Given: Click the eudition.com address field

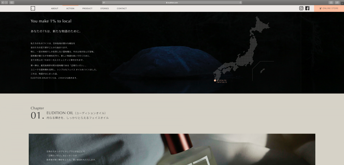Looking at the screenshot, I should 172,3.
